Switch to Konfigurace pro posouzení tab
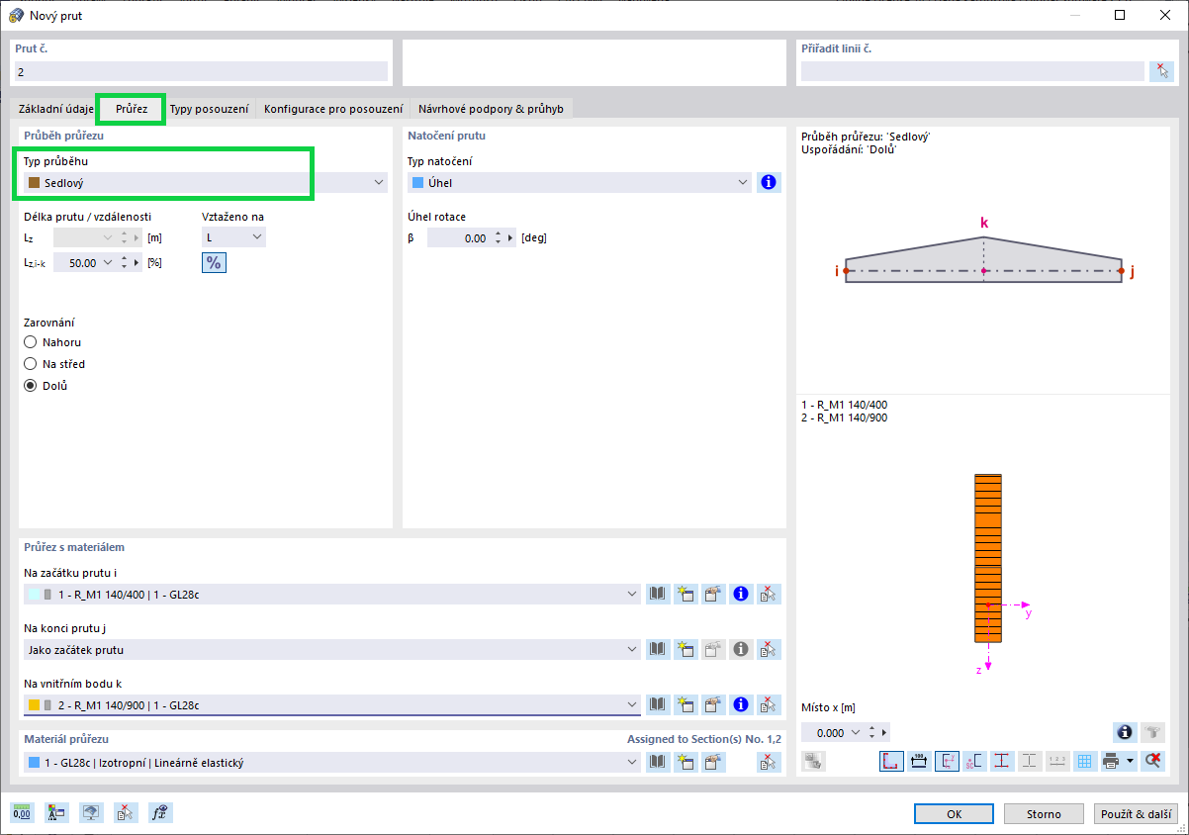This screenshot has width=1189, height=835. tap(333, 109)
